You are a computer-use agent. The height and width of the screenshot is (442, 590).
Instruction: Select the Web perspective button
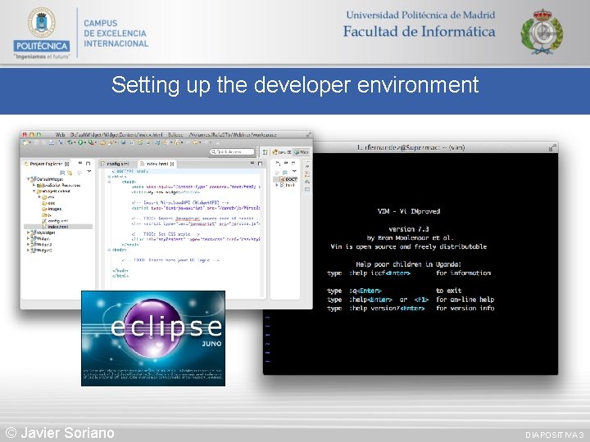301,152
